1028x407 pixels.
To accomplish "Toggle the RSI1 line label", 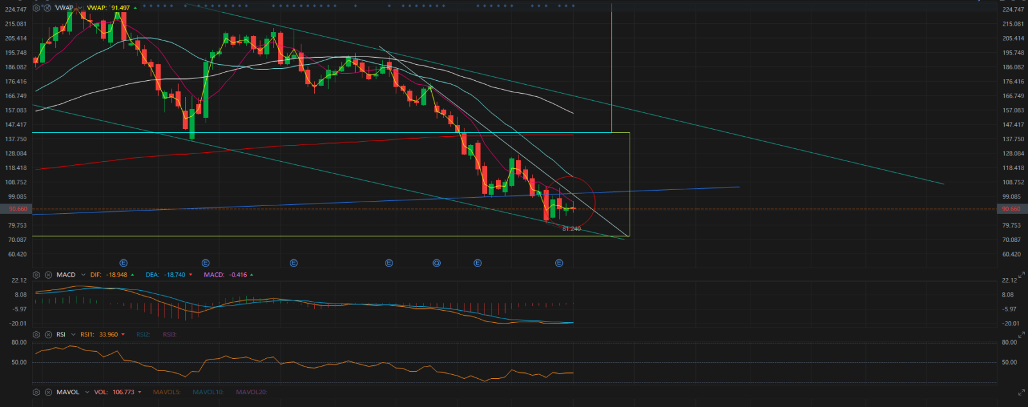I will coord(88,334).
